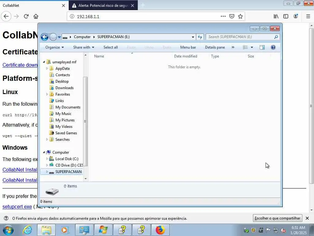Open My Documents in the tree
The width and height of the screenshot is (314, 236).
[68, 107]
